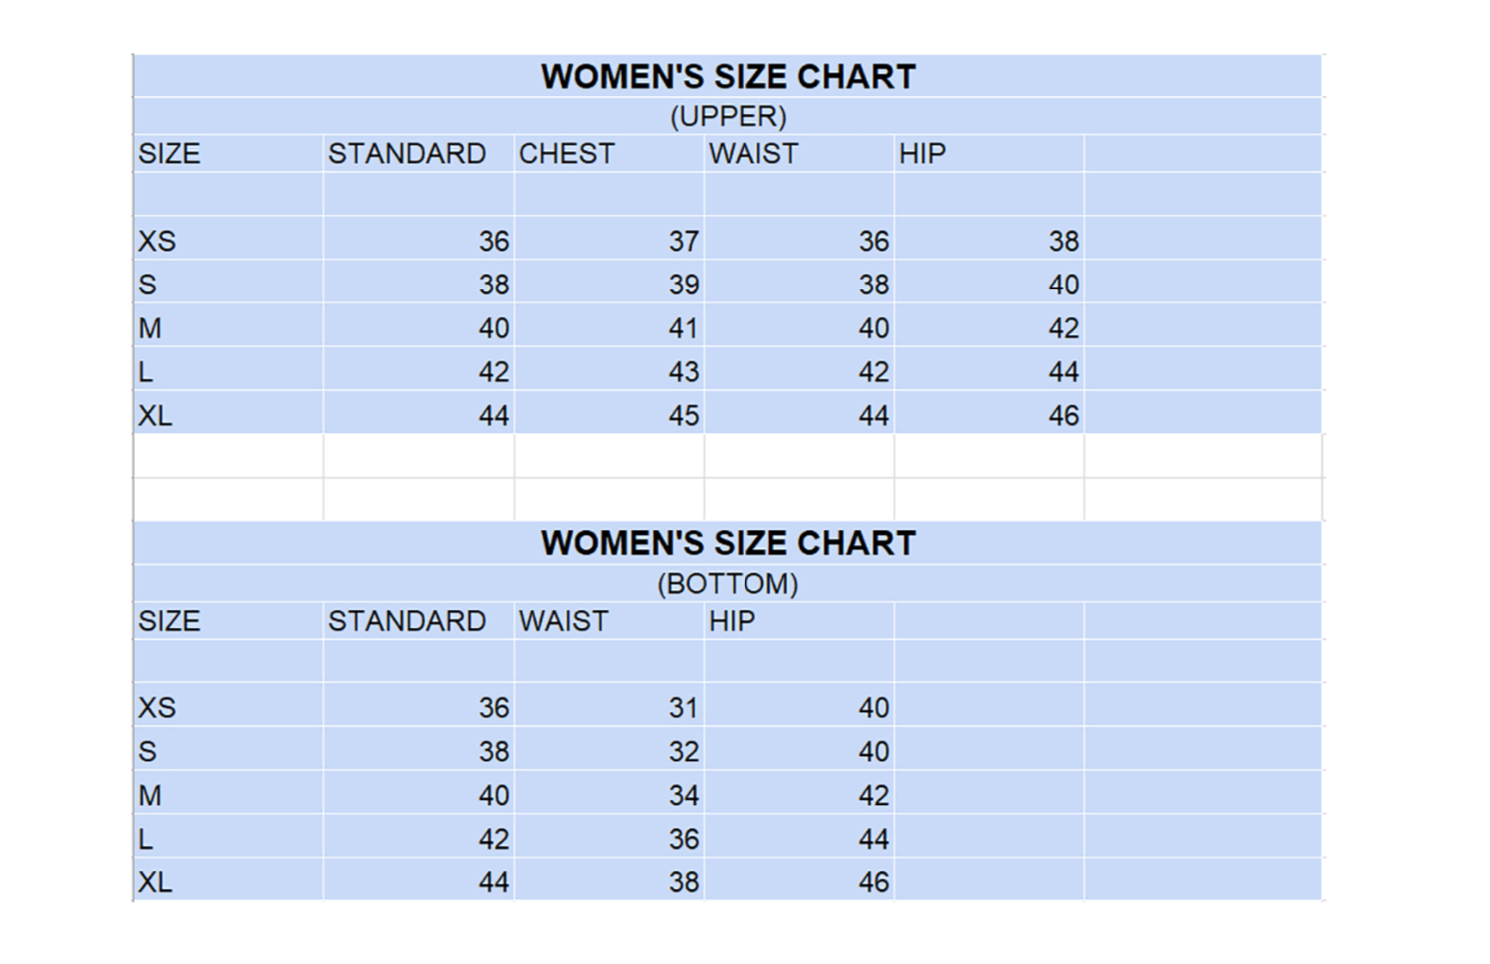Select M chest value 41

[x=683, y=328]
